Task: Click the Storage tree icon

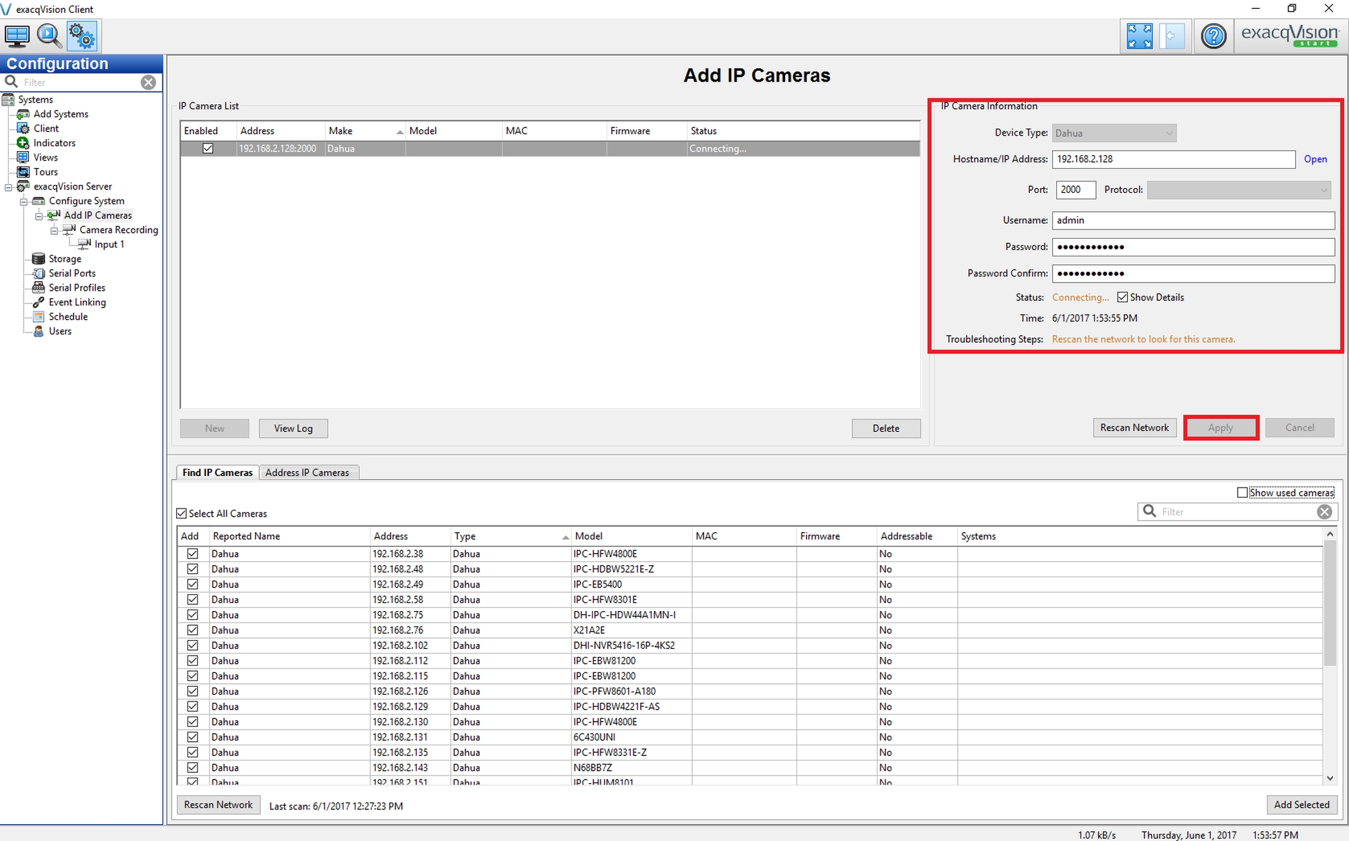Action: pyautogui.click(x=38, y=259)
